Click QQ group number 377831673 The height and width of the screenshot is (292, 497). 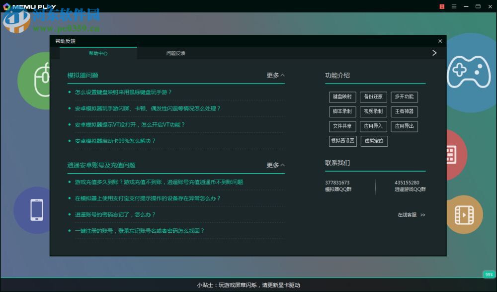(338, 183)
